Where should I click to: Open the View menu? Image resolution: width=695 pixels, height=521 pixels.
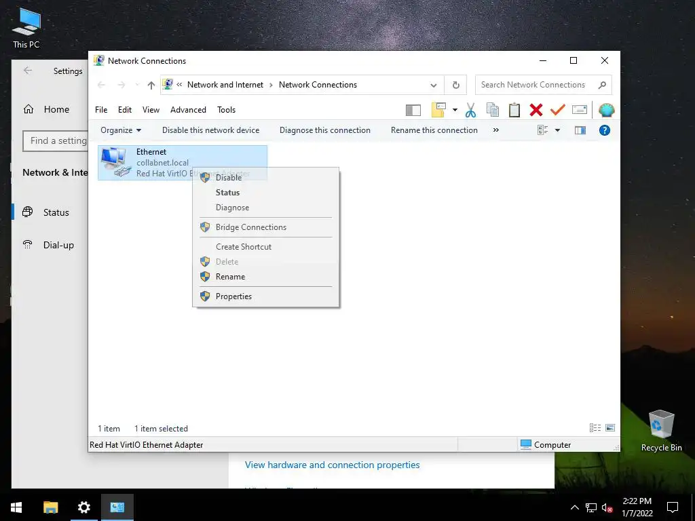(151, 110)
